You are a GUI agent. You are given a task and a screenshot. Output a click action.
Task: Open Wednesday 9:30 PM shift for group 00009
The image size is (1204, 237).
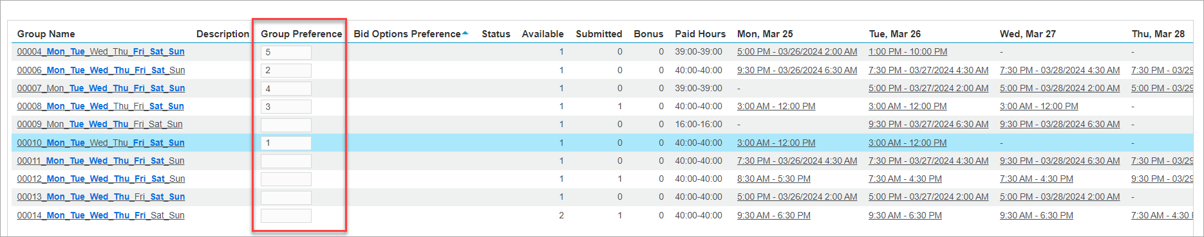[1060, 124]
